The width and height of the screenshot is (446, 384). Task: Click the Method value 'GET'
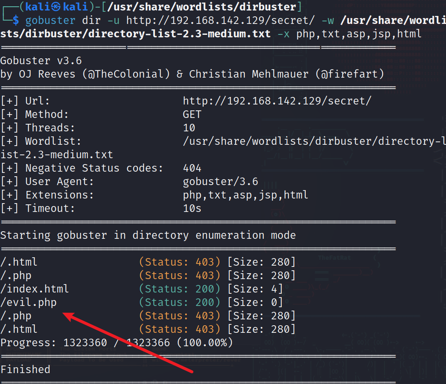[192, 115]
